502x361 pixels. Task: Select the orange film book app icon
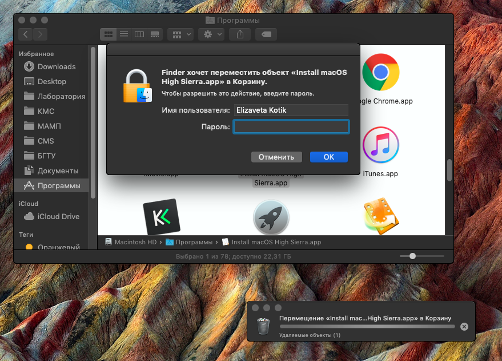[x=381, y=216]
